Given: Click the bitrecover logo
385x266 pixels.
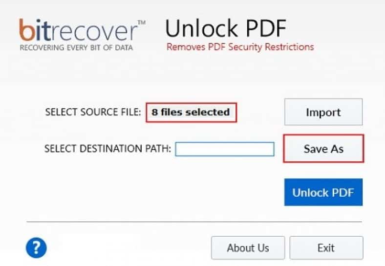Looking at the screenshot, I should [82, 35].
